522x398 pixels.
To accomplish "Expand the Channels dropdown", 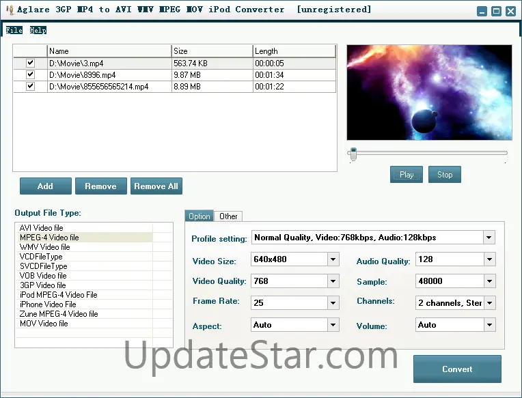I will (x=489, y=303).
